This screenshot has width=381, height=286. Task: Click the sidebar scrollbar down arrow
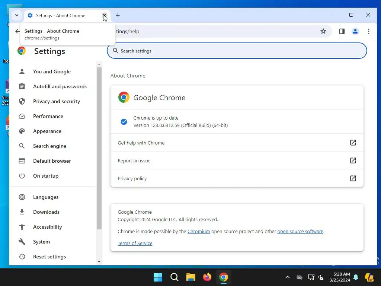(99, 262)
